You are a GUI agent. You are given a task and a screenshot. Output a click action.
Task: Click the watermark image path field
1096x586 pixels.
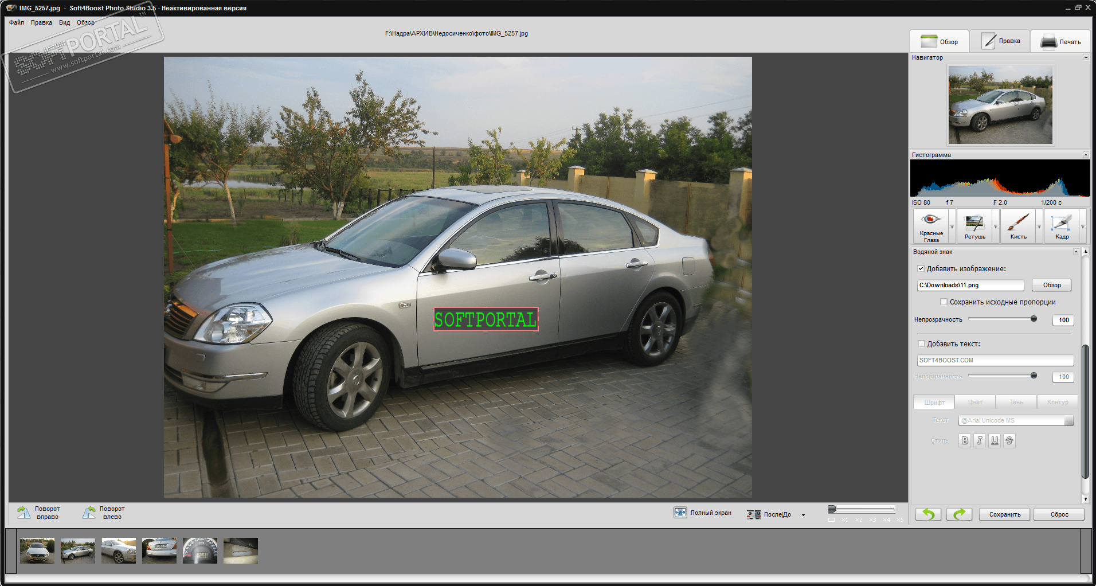tap(970, 285)
